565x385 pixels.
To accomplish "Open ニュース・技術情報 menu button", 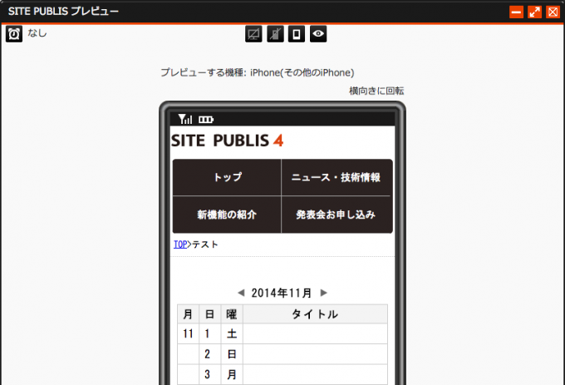I will coord(337,177).
